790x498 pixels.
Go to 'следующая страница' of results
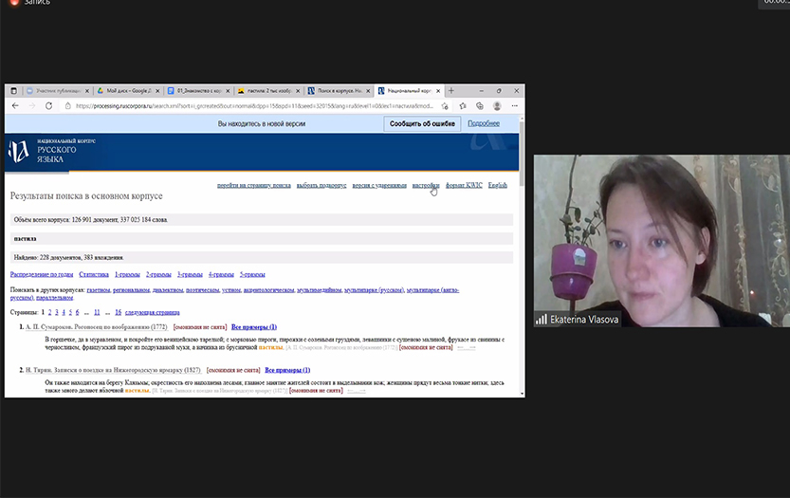click(152, 311)
